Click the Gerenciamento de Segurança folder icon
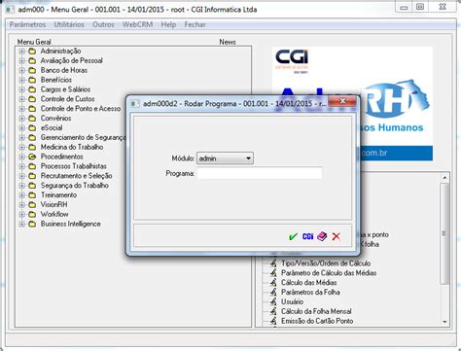This screenshot has width=461, height=351. [x=32, y=138]
